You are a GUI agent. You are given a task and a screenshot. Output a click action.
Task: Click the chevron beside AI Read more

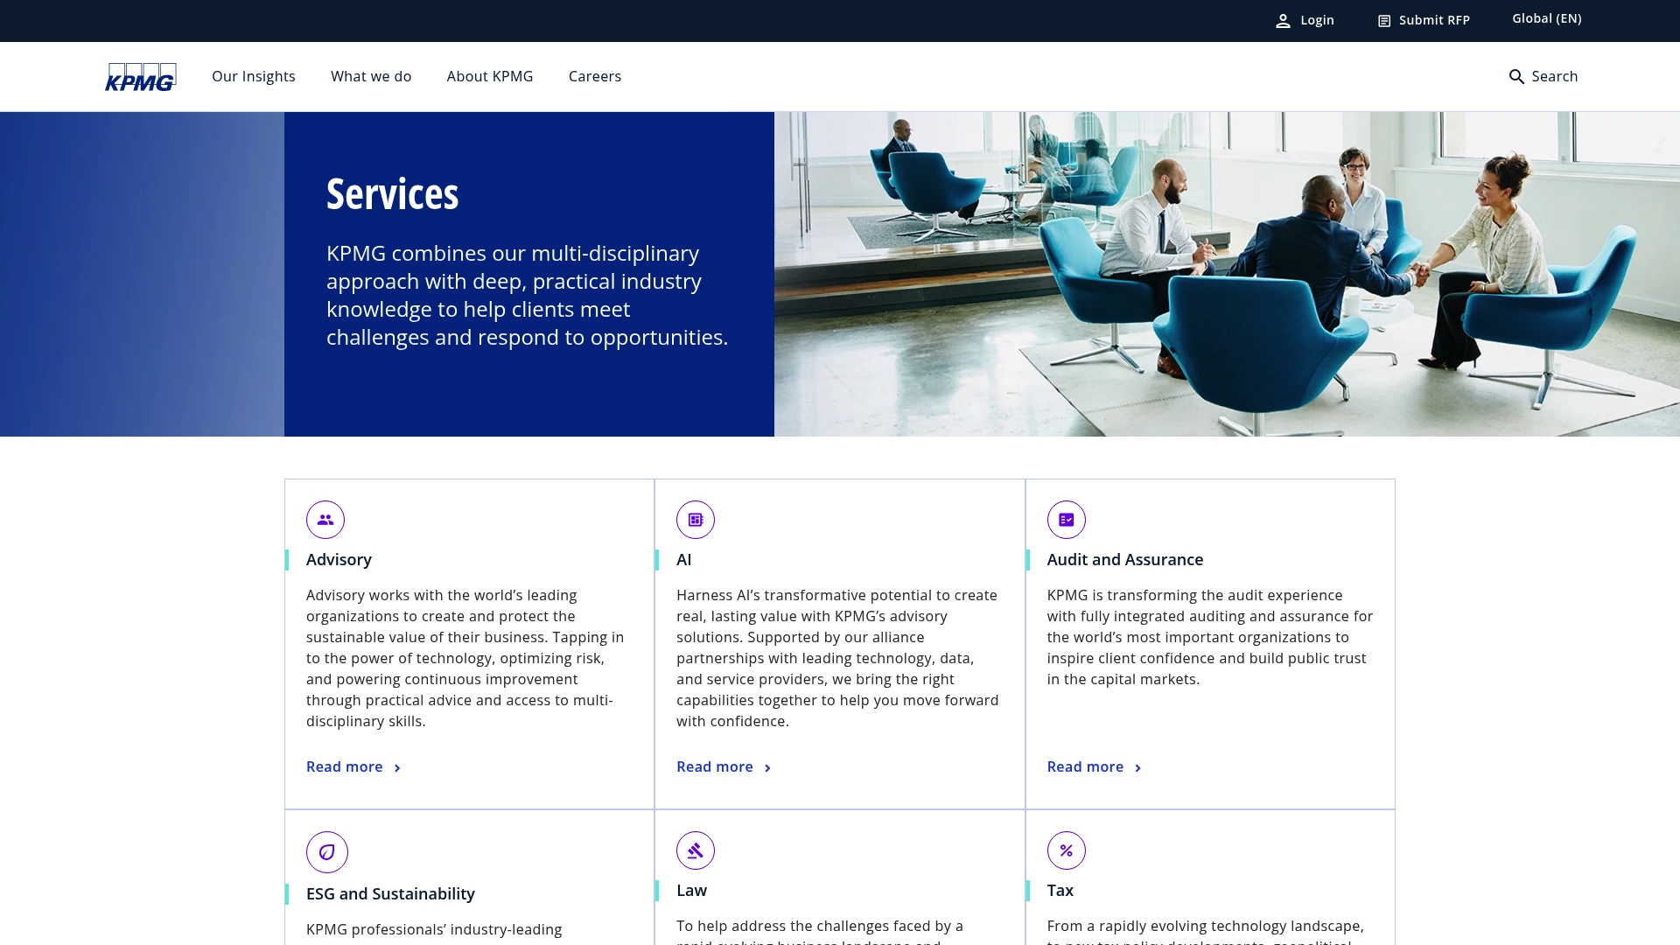767,768
